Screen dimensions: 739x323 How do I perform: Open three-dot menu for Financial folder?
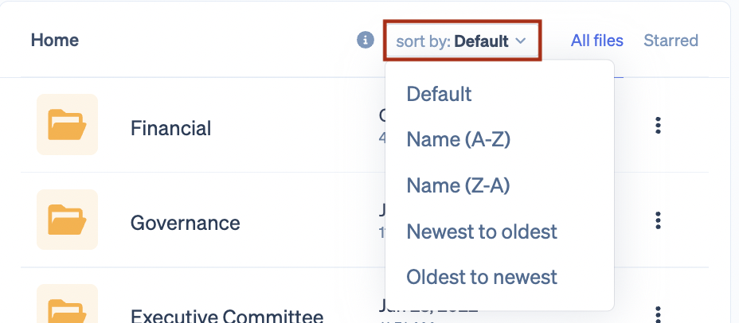pos(658,125)
